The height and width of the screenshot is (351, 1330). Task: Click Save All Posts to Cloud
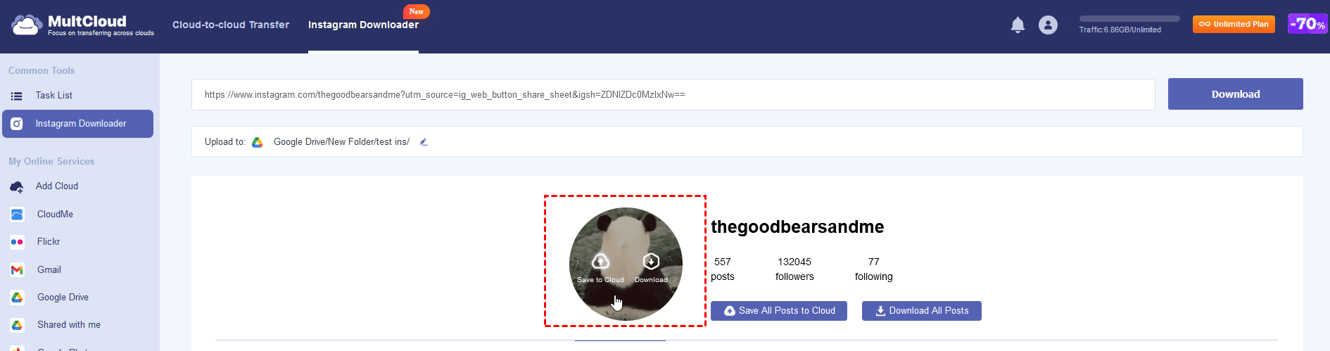pyautogui.click(x=779, y=311)
